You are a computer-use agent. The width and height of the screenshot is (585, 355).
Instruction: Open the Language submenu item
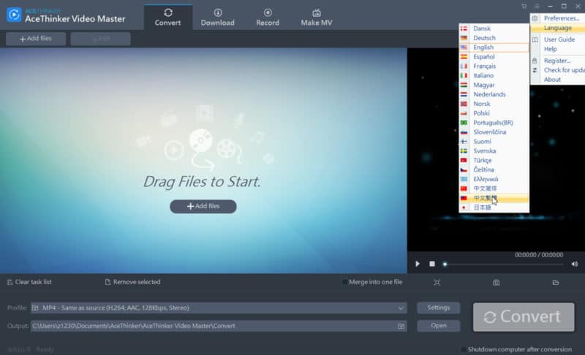point(558,28)
